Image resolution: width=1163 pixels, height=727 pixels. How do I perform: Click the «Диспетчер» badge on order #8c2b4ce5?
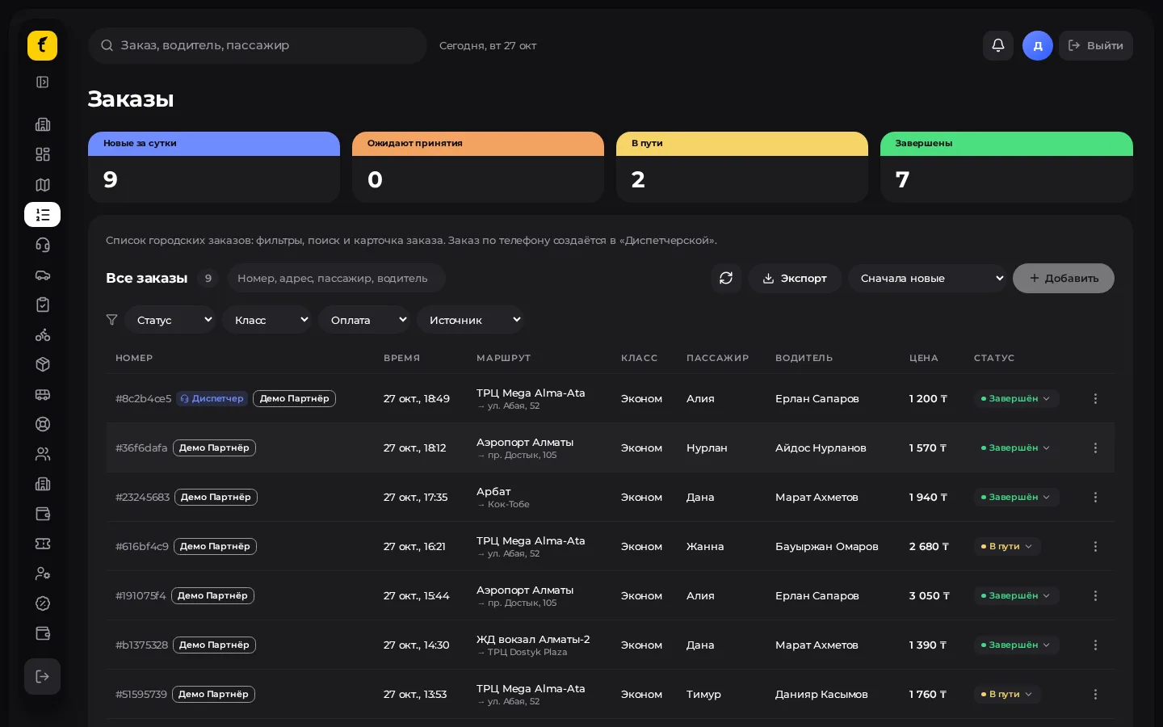pyautogui.click(x=212, y=398)
